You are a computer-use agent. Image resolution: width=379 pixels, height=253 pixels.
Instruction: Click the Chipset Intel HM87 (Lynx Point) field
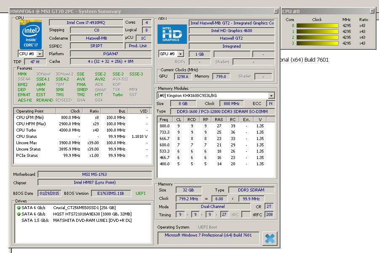94,183
